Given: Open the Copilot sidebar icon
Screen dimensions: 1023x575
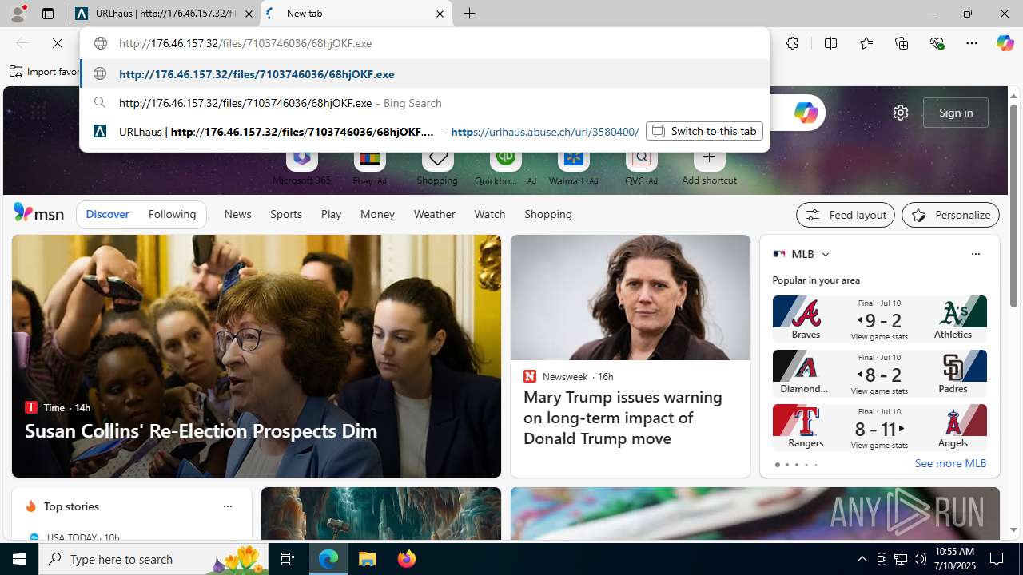Looking at the screenshot, I should click(1005, 43).
